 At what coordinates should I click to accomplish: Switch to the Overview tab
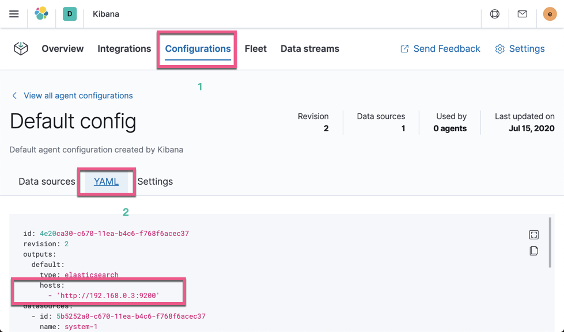coord(62,49)
